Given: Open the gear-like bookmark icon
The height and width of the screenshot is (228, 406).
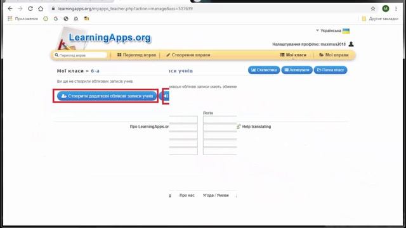Looking at the screenshot, I should 76,18.
